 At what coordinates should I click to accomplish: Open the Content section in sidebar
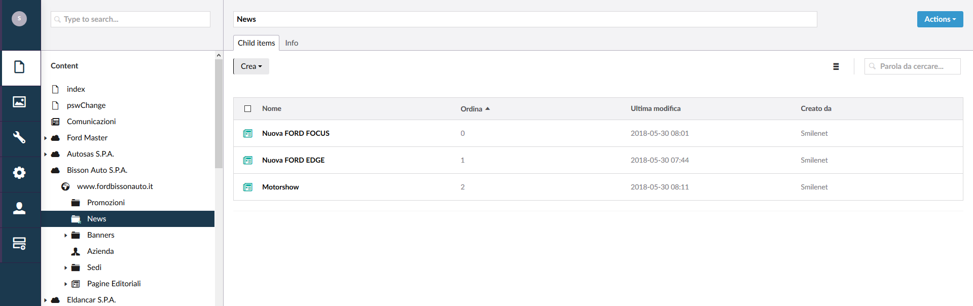pyautogui.click(x=20, y=67)
